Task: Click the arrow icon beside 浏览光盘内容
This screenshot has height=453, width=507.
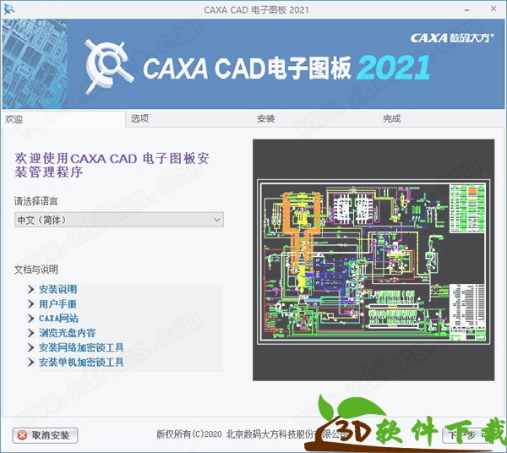Action: 31,333
